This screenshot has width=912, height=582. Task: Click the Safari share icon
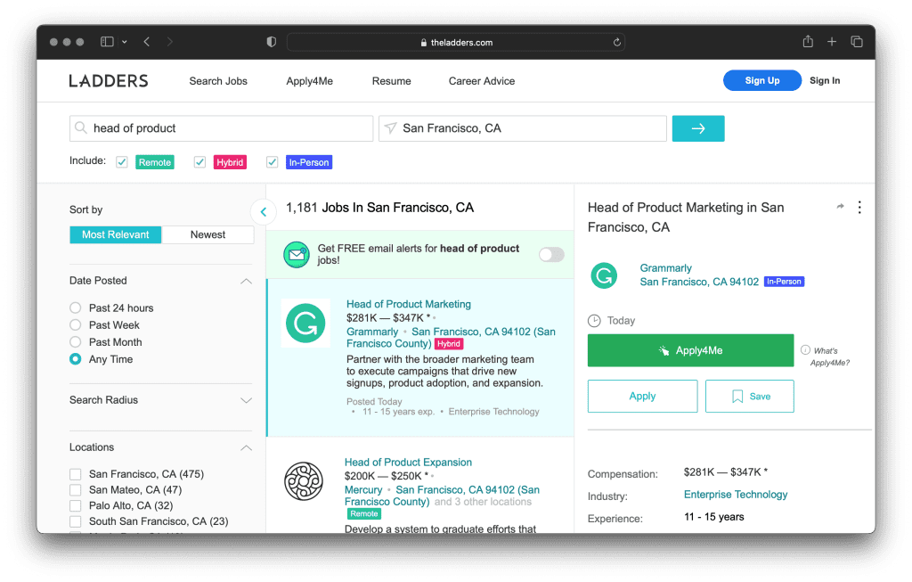(x=808, y=41)
